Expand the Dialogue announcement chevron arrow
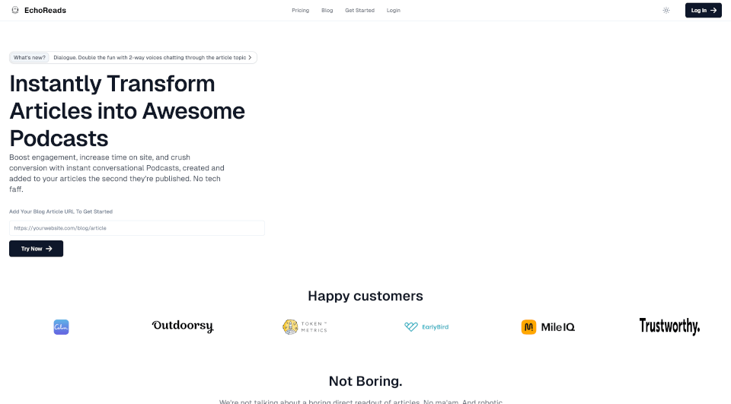Screen dimensions: 731x404 (251, 58)
